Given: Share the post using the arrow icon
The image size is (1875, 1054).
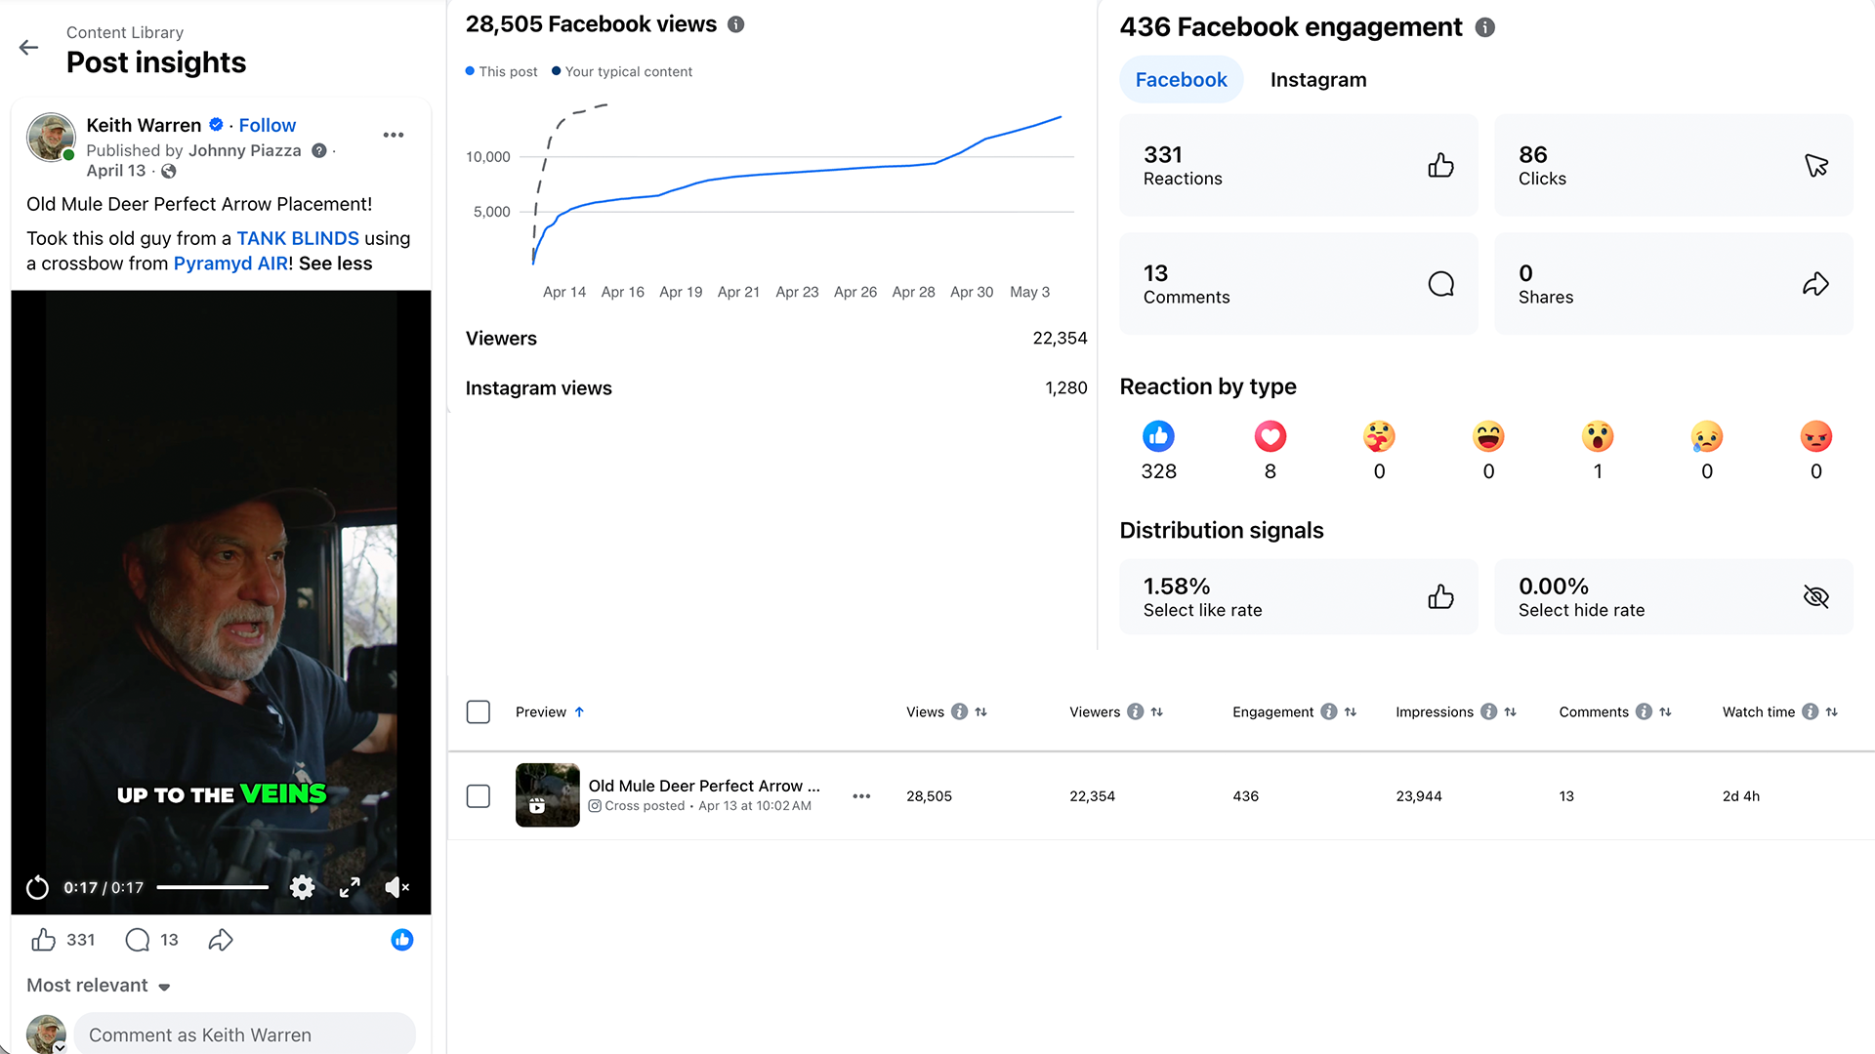Looking at the screenshot, I should tap(221, 940).
